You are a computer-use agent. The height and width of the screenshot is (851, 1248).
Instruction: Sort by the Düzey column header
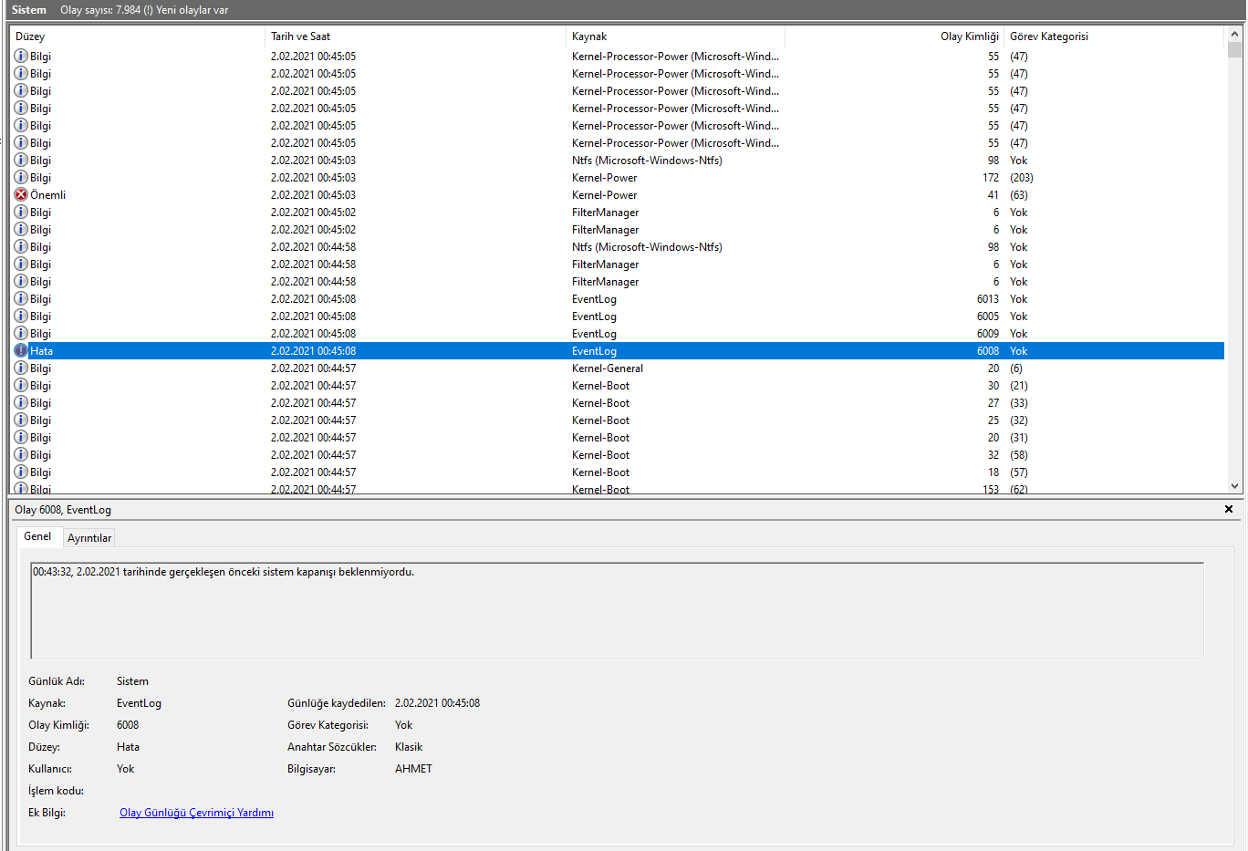[x=137, y=36]
